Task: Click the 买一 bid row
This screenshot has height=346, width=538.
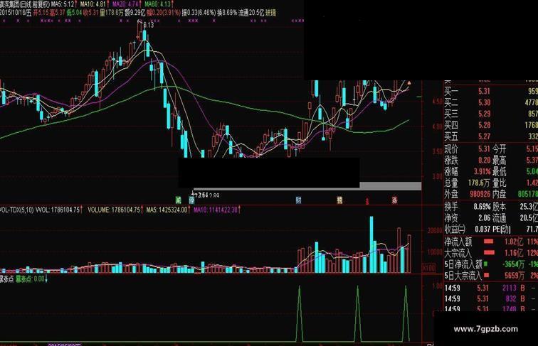Action: pos(491,92)
